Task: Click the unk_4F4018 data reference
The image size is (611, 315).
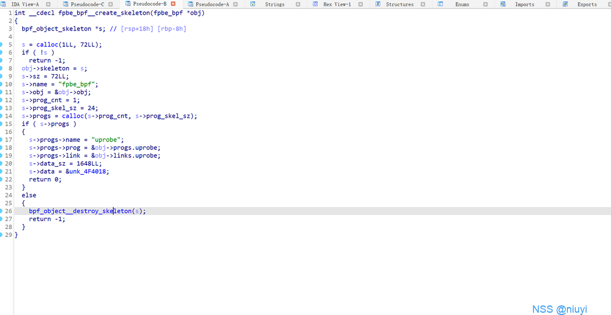Action: click(x=89, y=171)
